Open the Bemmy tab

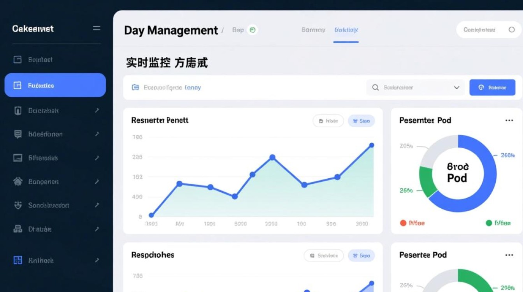point(313,30)
